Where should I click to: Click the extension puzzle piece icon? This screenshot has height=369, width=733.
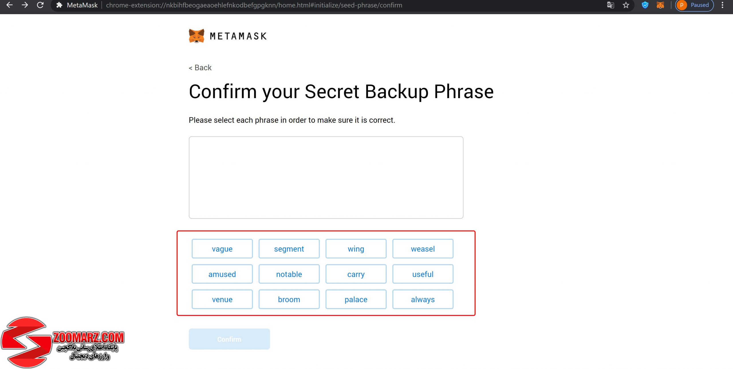(x=59, y=5)
